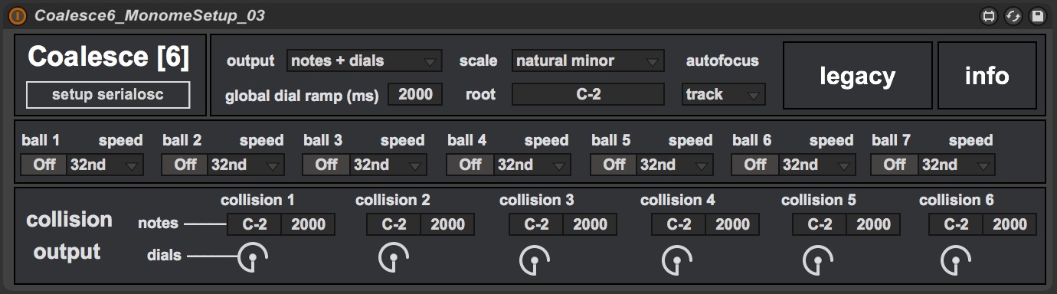Click collision 2 note C-2 box
The image size is (1057, 294).
pos(393,224)
